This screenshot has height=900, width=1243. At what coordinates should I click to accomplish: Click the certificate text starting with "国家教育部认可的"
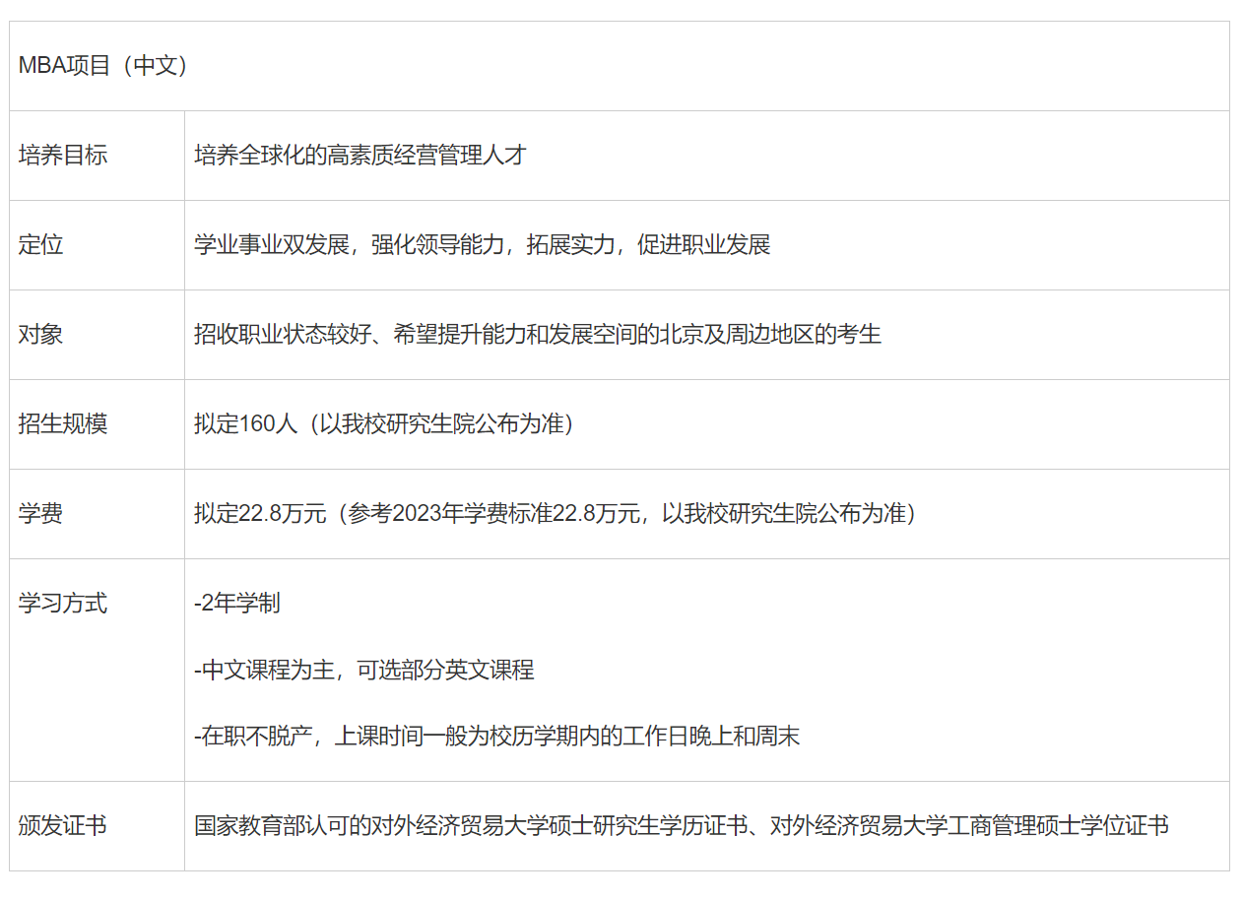coord(682,826)
